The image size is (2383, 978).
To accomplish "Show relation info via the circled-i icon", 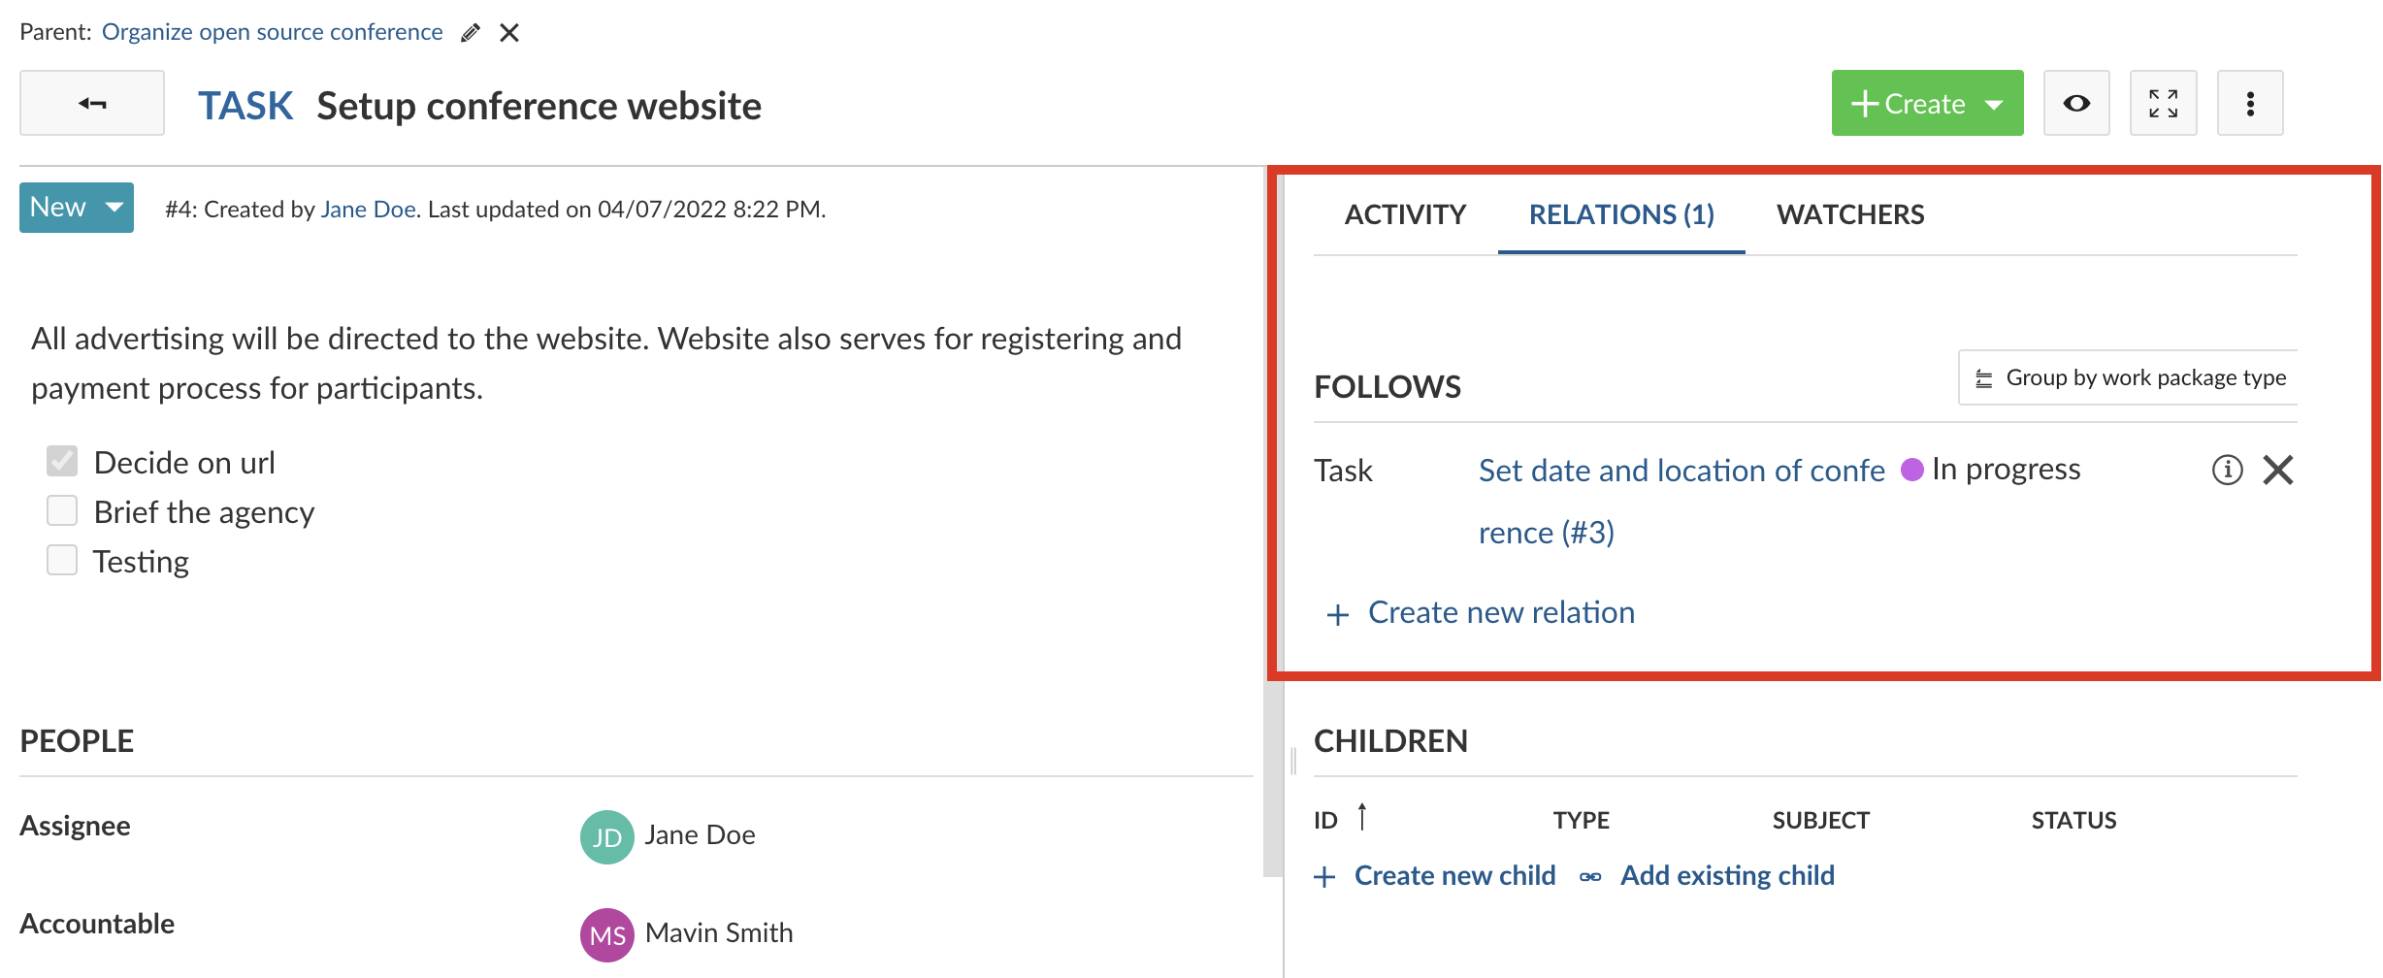I will 2227,470.
